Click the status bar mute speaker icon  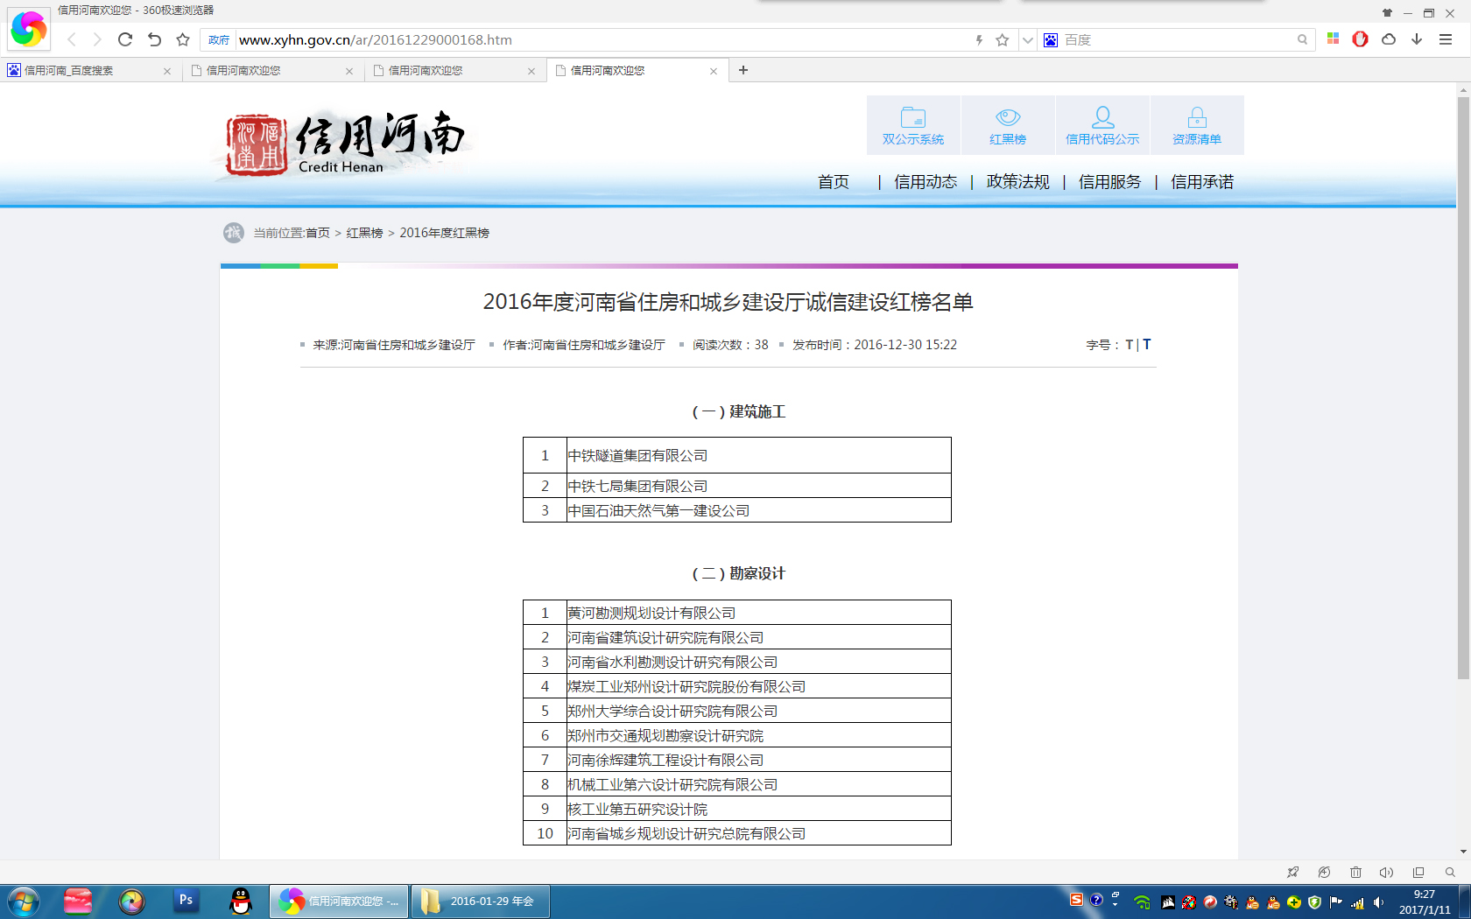[x=1386, y=873]
